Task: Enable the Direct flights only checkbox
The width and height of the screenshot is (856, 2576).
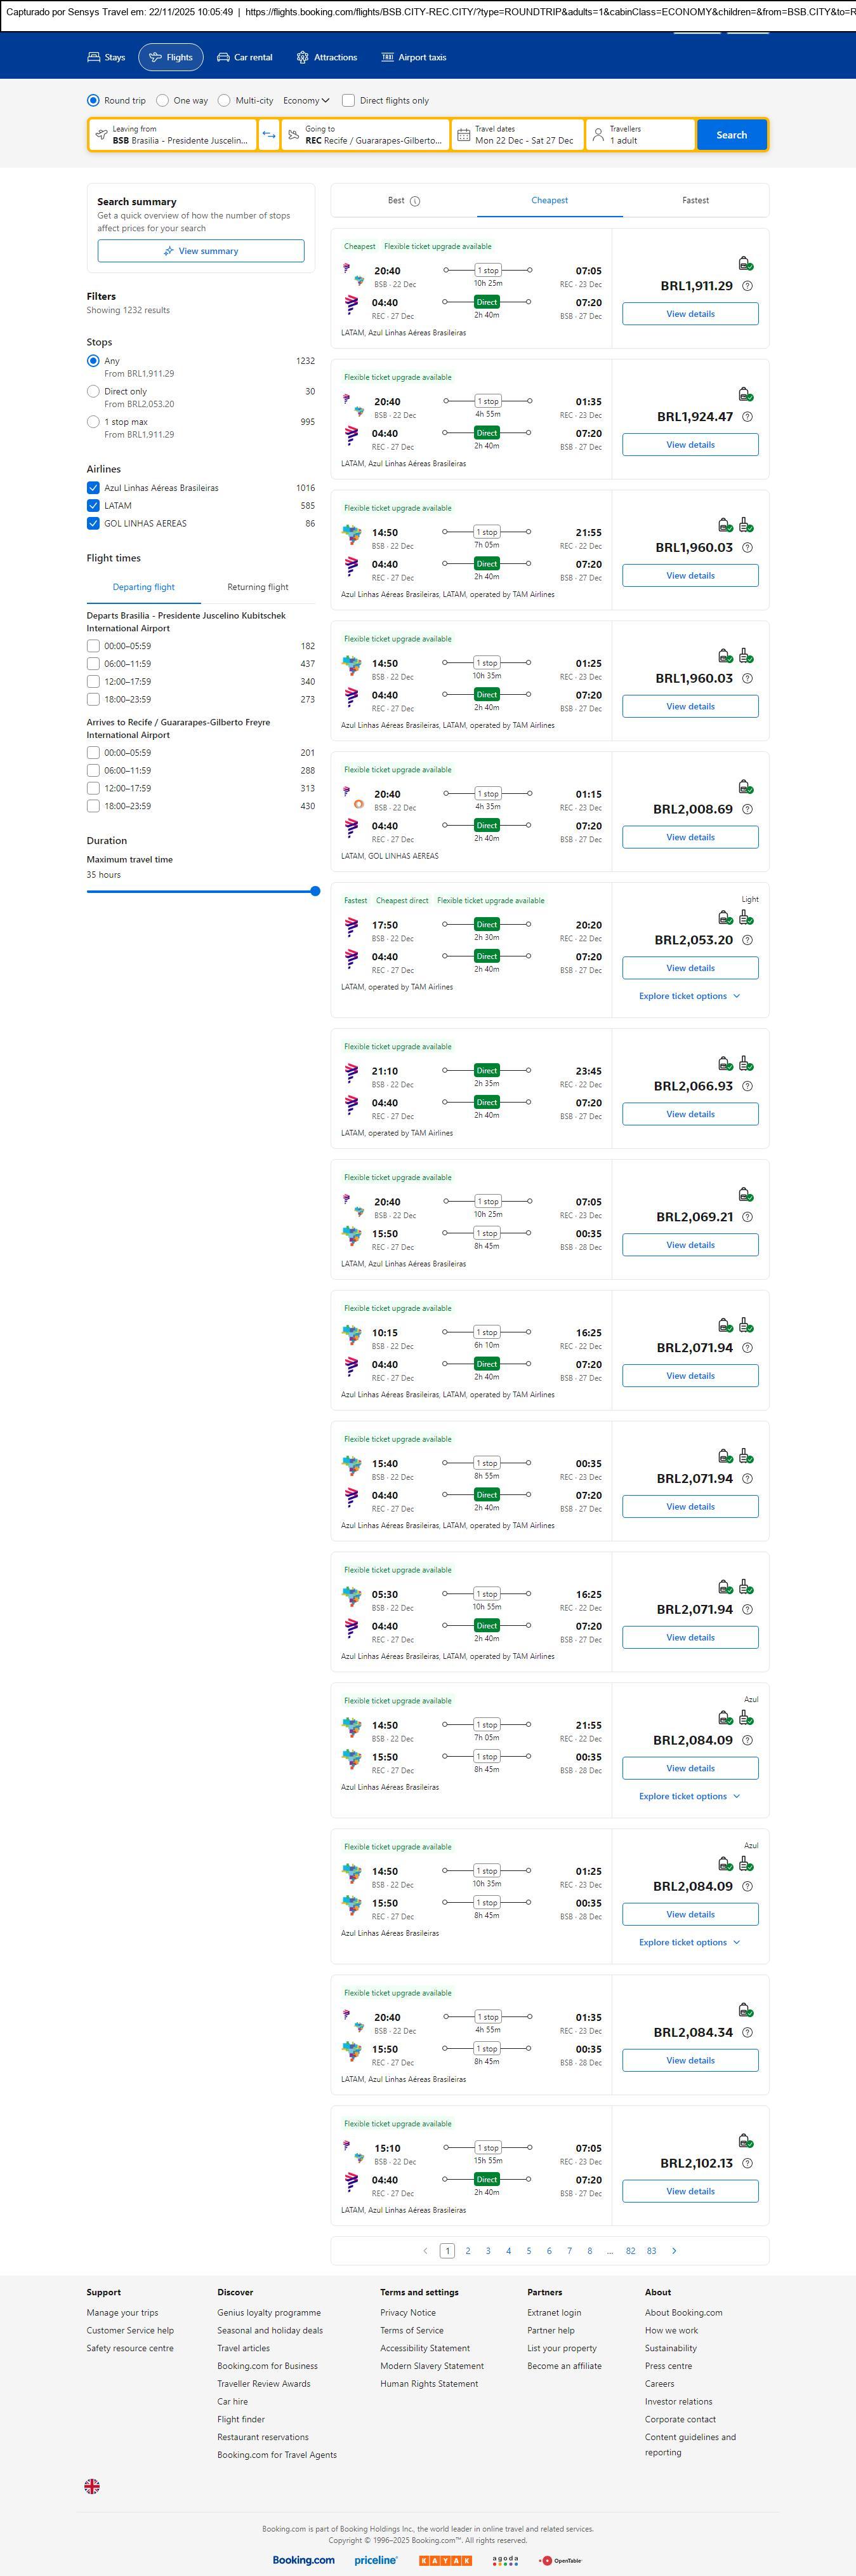Action: point(348,101)
